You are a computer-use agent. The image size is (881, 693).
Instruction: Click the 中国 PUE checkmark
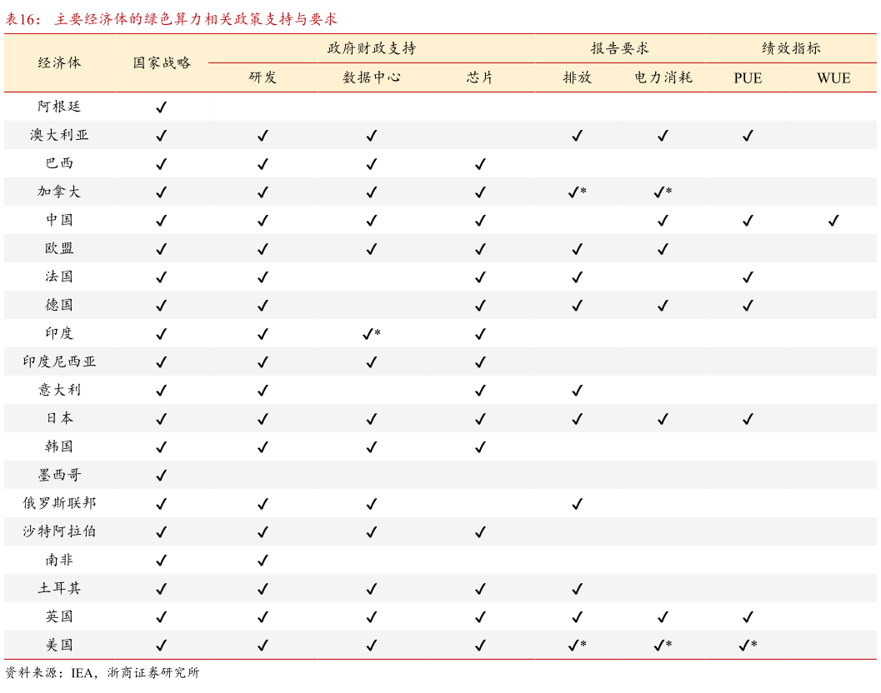pos(748,221)
